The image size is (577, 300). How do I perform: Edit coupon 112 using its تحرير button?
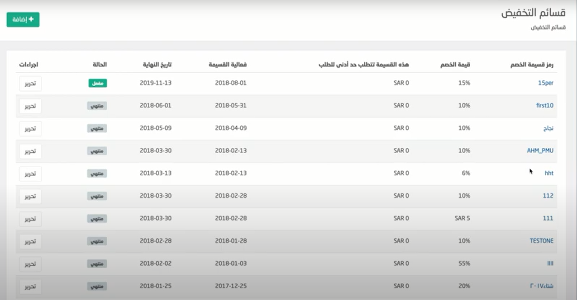(30, 197)
